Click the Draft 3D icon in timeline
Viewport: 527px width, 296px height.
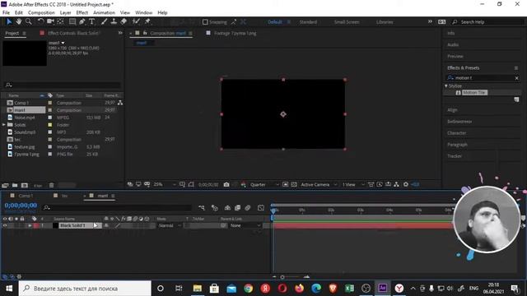(x=214, y=208)
